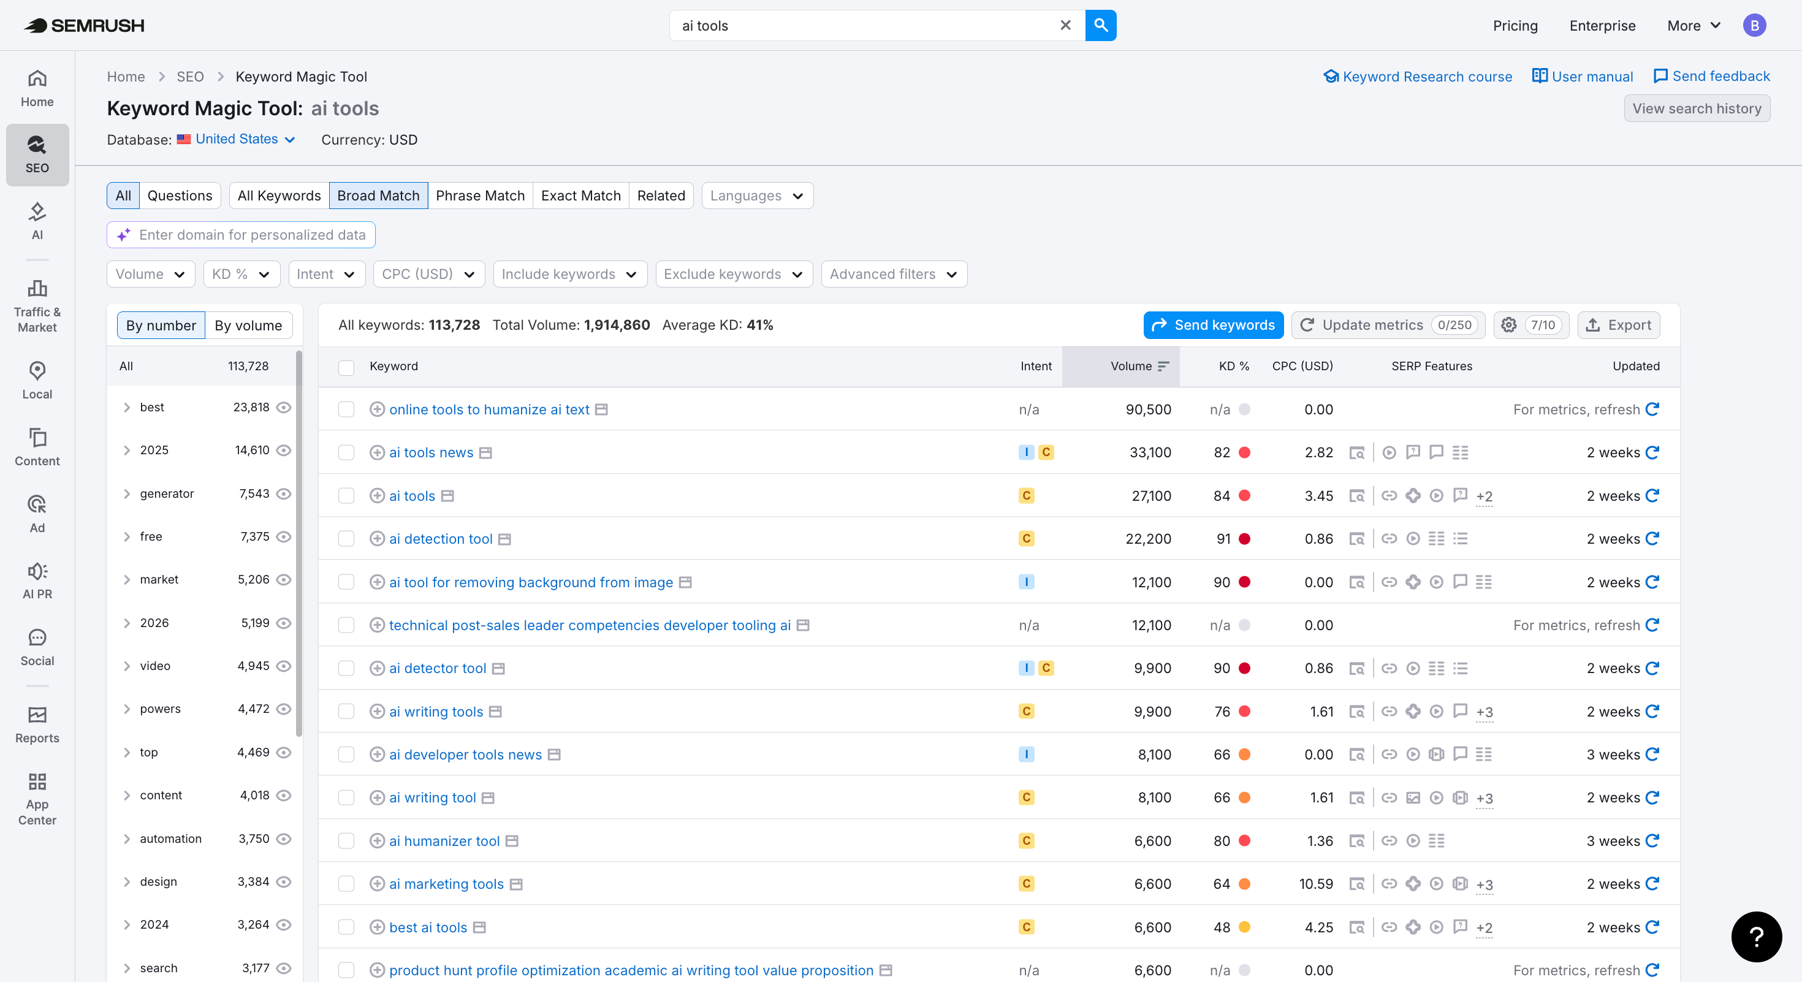Open the More menu in header
1802x982 pixels.
click(x=1694, y=25)
